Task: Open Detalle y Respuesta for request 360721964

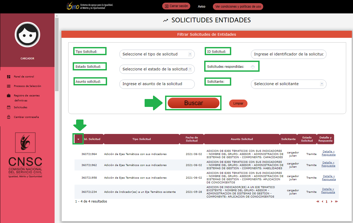Action: pyautogui.click(x=328, y=153)
